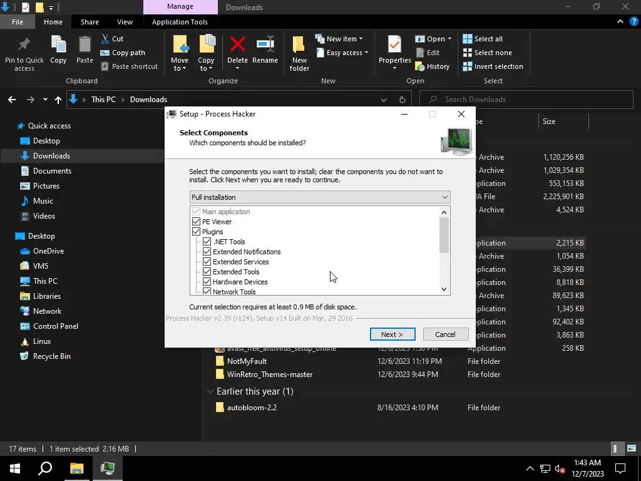Click Invert selection in ribbon
The width and height of the screenshot is (641, 481).
coord(493,66)
